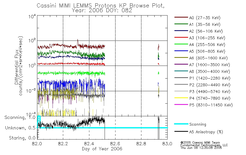Viewport: 246px width, 155px height.
Task: Click the 82.6 x-axis tick label
Action: (115, 144)
